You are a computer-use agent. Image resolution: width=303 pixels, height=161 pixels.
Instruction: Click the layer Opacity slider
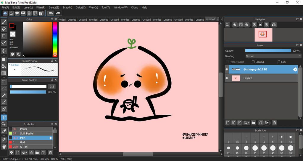[x=268, y=50]
